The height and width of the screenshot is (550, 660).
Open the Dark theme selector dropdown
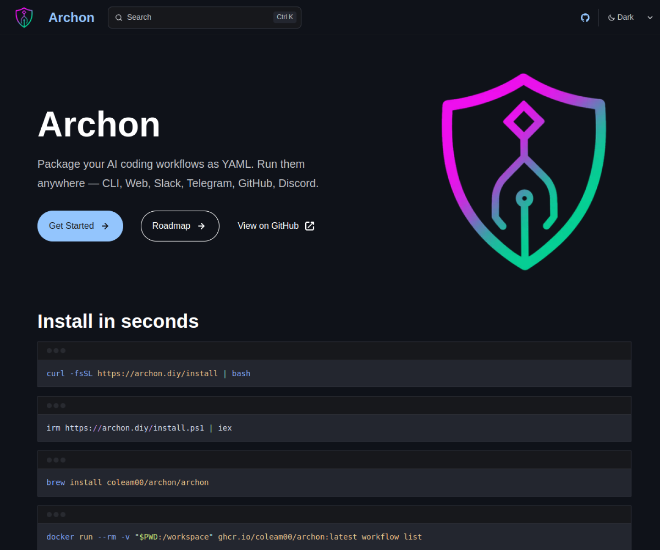(630, 17)
